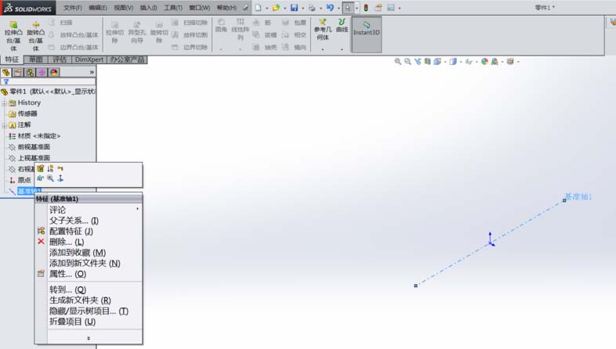Expand dropdown arrow under Reference Geometry (参考几何体)
This screenshot has width=616, height=349.
click(323, 49)
